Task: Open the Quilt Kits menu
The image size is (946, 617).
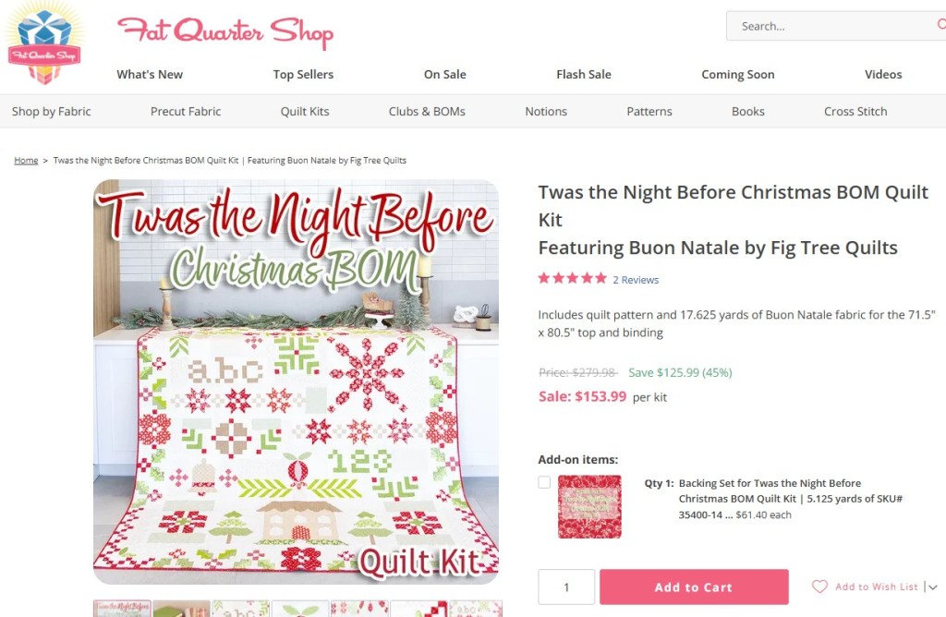Action: click(305, 111)
